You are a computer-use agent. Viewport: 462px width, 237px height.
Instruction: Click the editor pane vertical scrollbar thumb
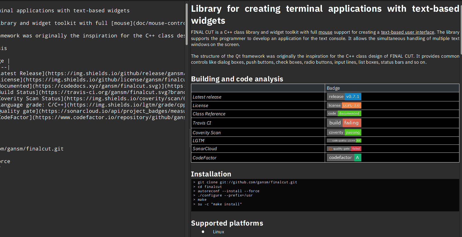tap(187, 24)
